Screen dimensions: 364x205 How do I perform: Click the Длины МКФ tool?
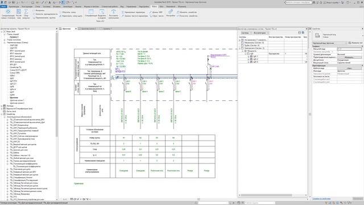(156, 12)
